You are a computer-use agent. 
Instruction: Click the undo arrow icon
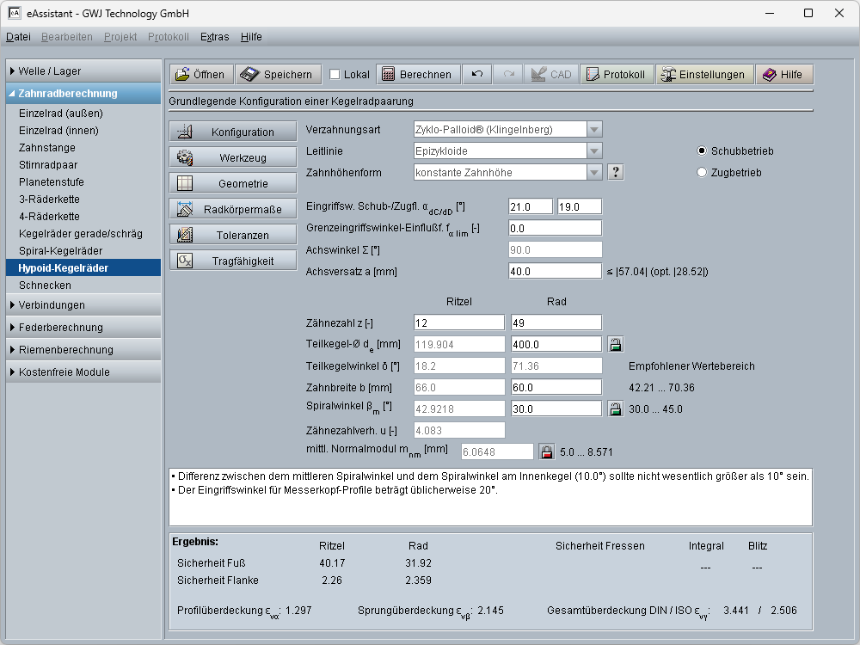click(476, 75)
